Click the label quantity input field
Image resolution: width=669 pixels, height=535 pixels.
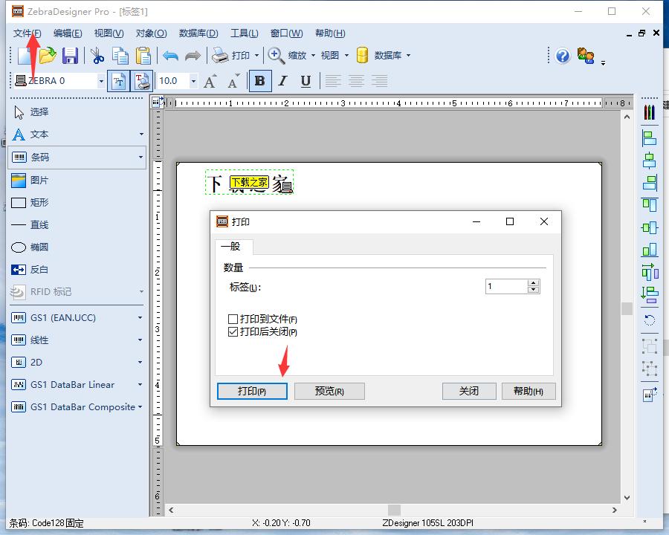point(506,286)
